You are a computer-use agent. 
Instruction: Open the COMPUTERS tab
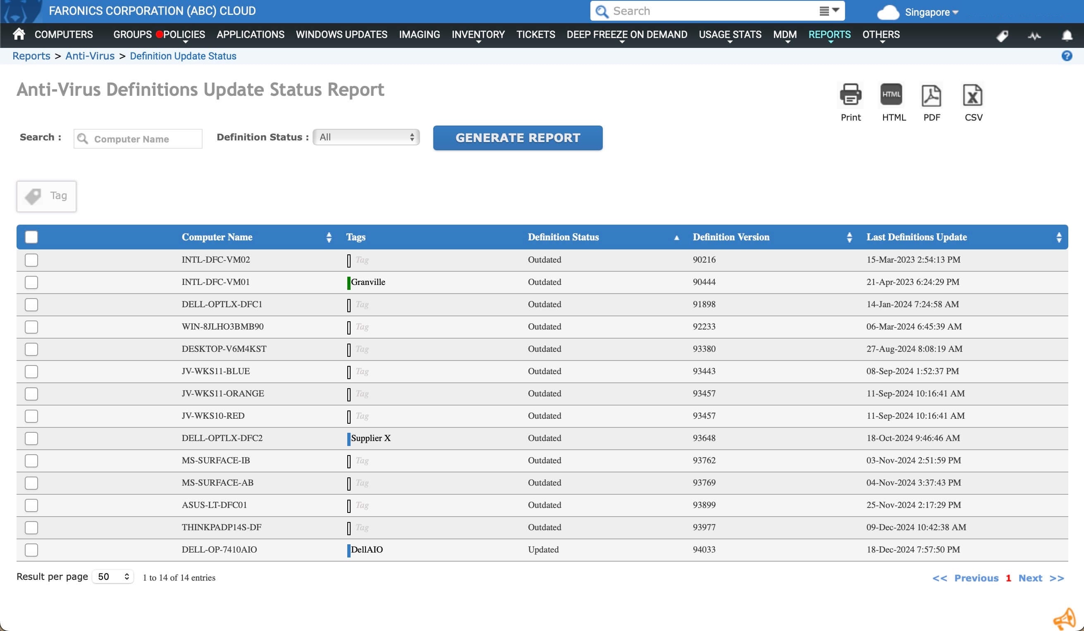tap(64, 34)
